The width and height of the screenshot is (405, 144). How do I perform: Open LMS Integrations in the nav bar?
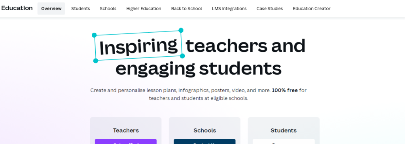click(x=229, y=9)
